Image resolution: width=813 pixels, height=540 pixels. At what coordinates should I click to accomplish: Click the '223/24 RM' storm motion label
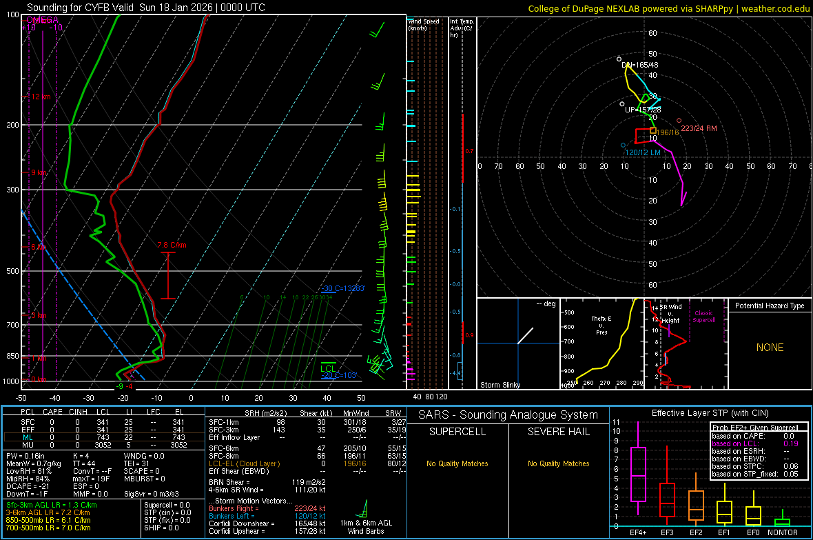point(699,128)
